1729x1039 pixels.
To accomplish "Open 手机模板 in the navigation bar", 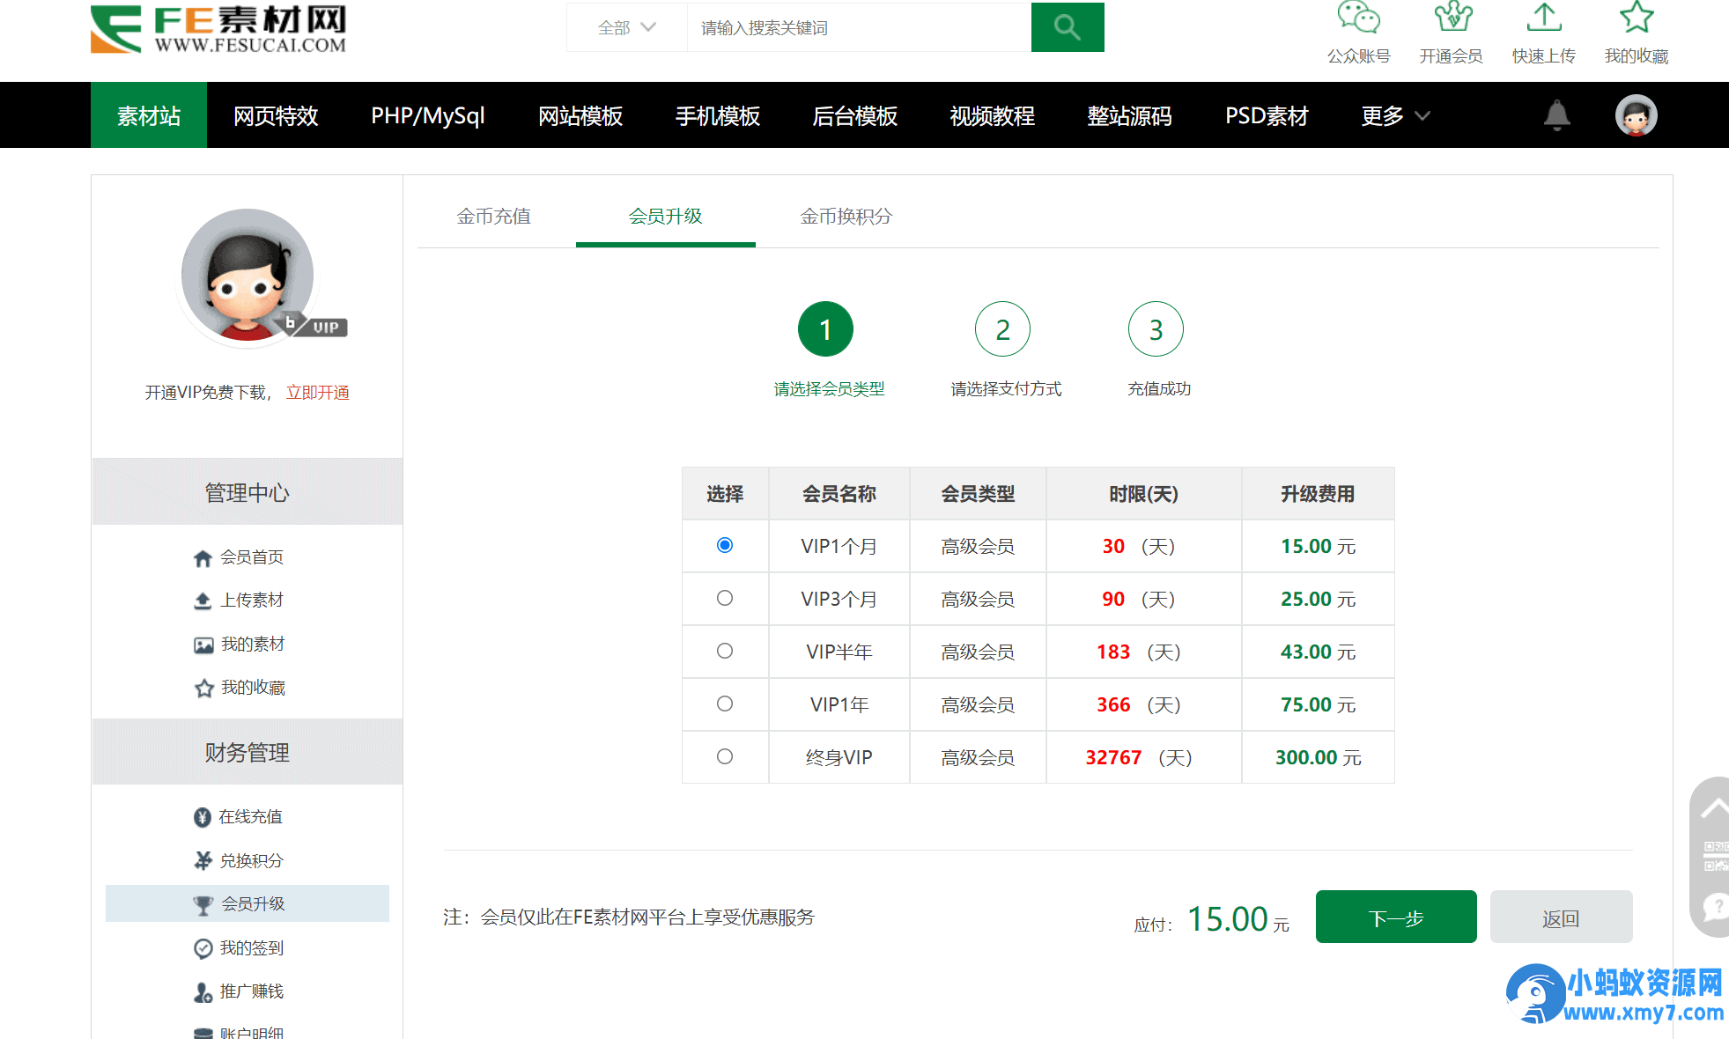I will [718, 115].
